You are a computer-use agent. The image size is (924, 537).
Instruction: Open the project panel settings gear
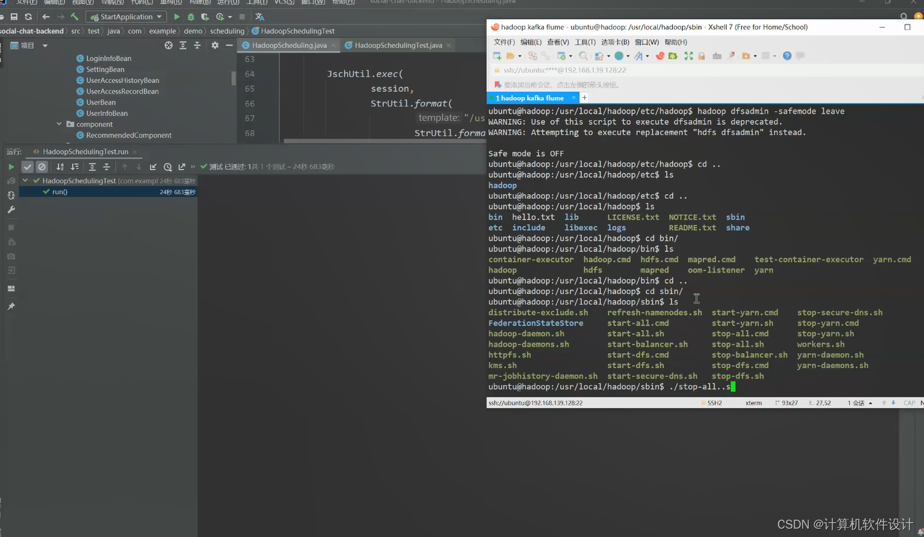215,46
